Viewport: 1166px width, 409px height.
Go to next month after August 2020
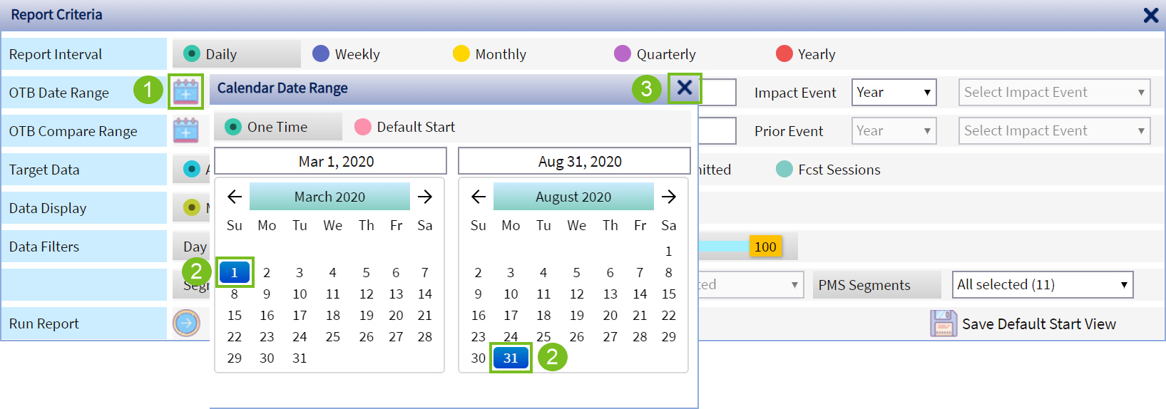pos(669,197)
